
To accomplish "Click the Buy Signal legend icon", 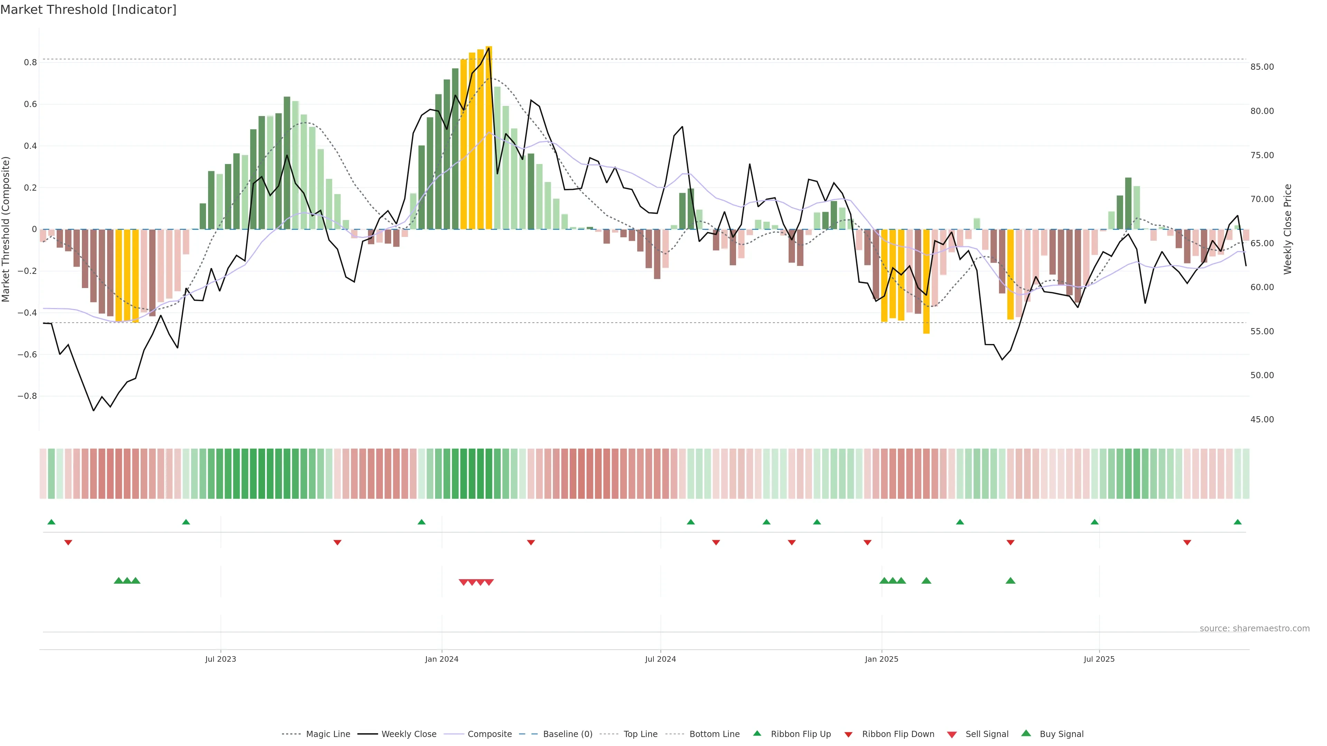I will pyautogui.click(x=1026, y=733).
